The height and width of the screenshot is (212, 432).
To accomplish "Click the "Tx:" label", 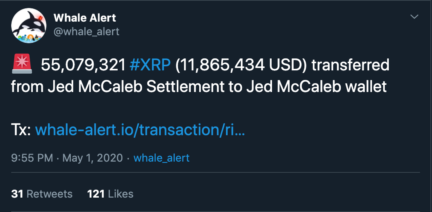I will 21,129.
